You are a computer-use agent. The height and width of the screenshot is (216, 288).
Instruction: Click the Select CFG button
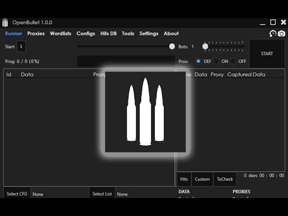click(17, 194)
